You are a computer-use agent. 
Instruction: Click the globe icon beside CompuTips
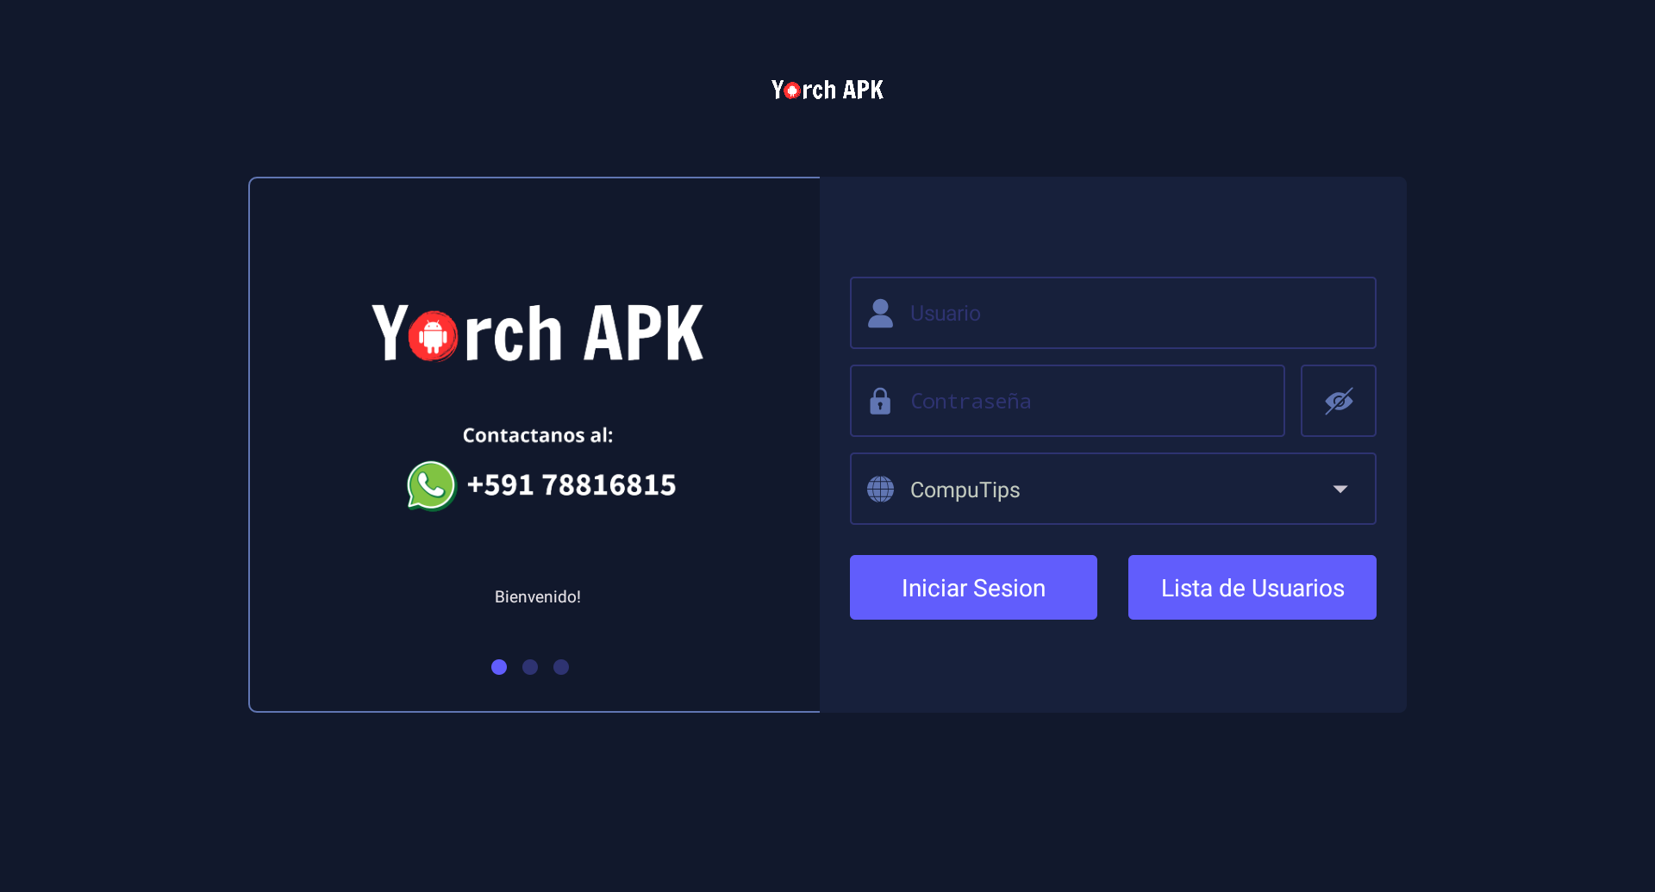[x=880, y=489]
